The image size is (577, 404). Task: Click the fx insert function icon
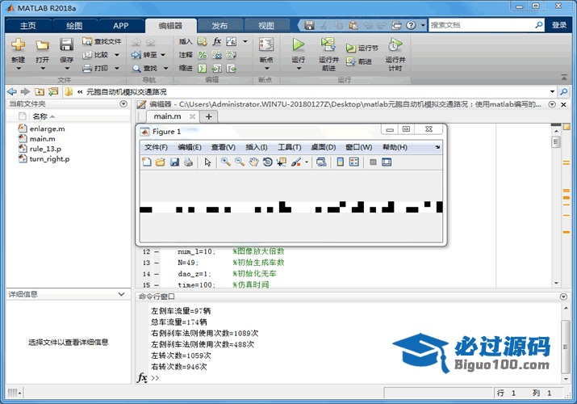pyautogui.click(x=217, y=41)
